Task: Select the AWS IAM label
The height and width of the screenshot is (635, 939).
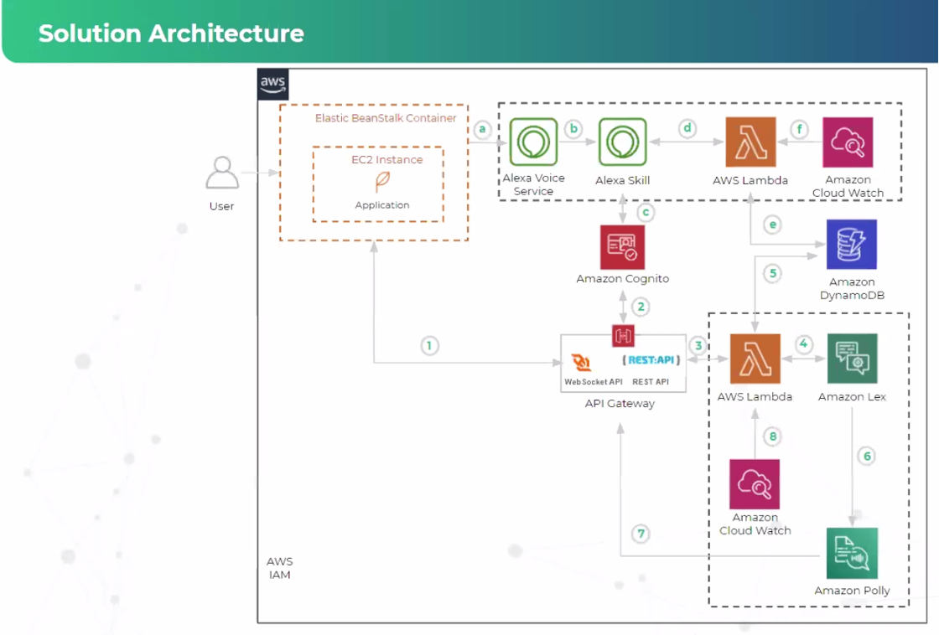Action: [x=280, y=568]
